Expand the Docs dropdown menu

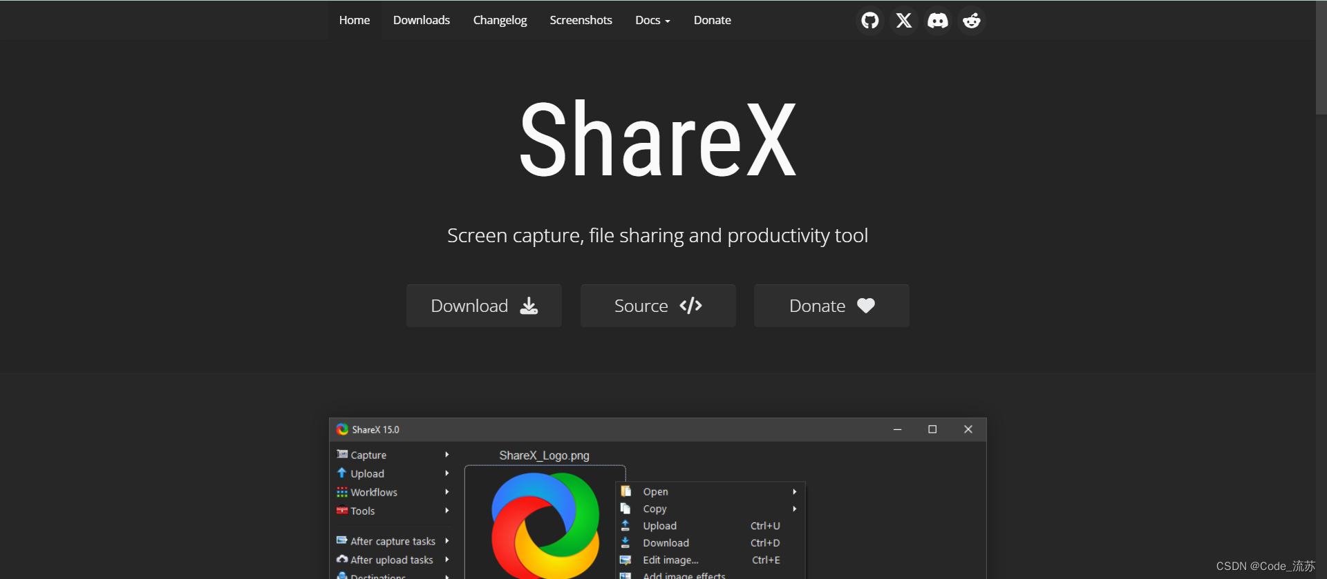pos(652,20)
